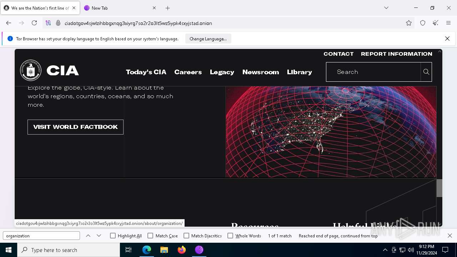Go to the Legacy section

pos(222,72)
